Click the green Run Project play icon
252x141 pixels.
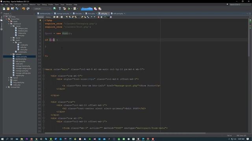point(69,9)
